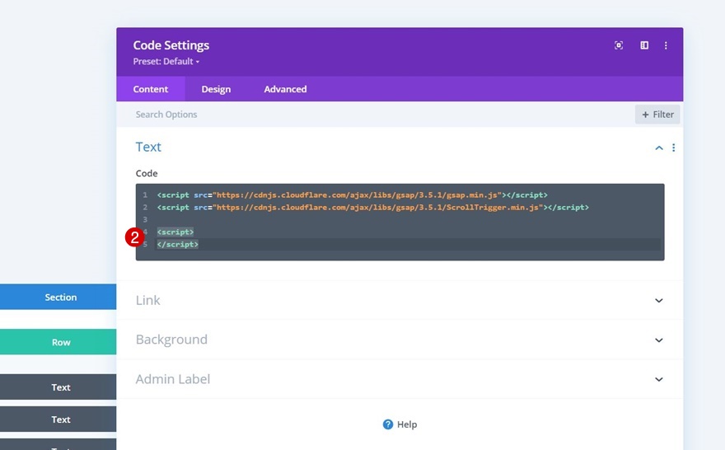This screenshot has width=725, height=450.
Task: Click the red step 2 marker badge
Action: (134, 237)
